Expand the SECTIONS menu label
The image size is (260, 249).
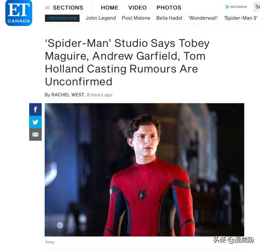pyautogui.click(x=68, y=8)
